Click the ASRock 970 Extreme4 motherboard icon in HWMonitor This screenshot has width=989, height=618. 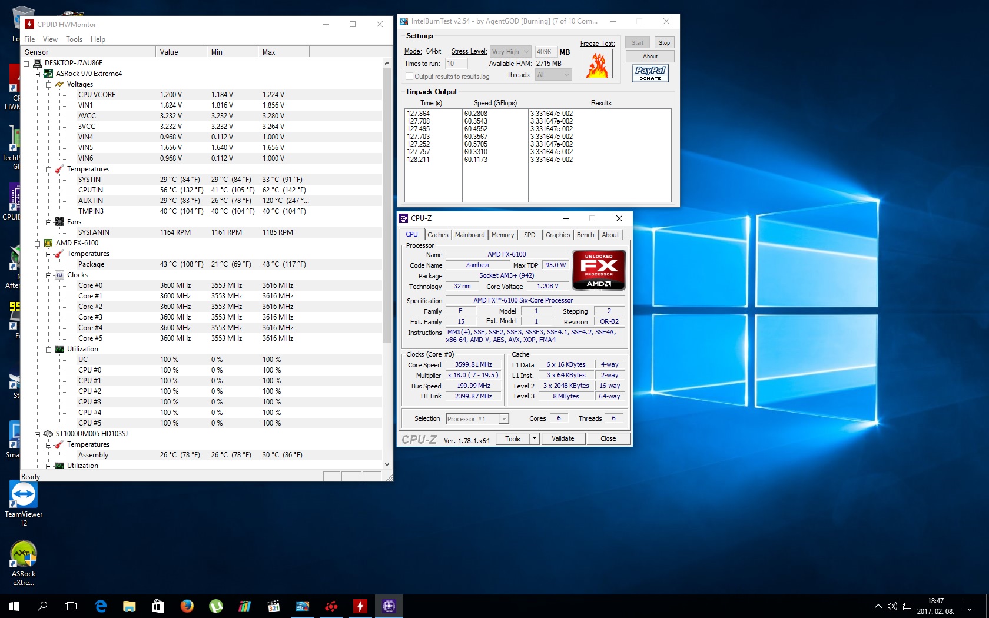pos(48,74)
